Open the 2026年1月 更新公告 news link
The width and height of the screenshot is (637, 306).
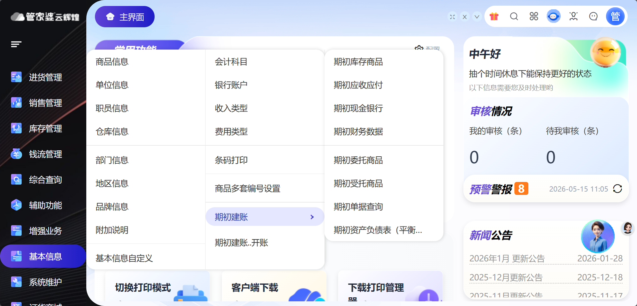(507, 258)
